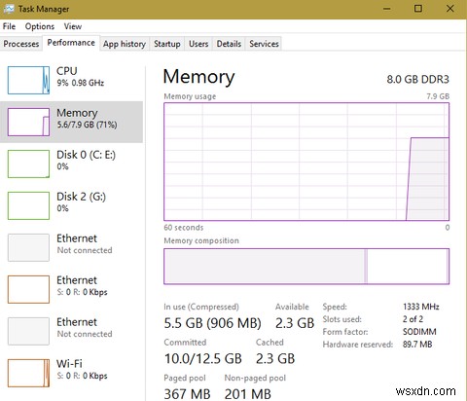Click the 60 seconds graph label
The height and width of the screenshot is (401, 467).
(184, 228)
